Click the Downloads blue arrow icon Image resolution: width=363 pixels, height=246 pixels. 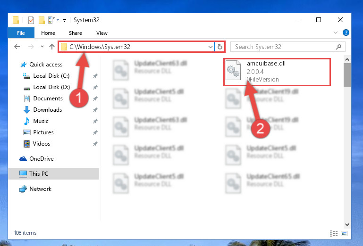[27, 110]
